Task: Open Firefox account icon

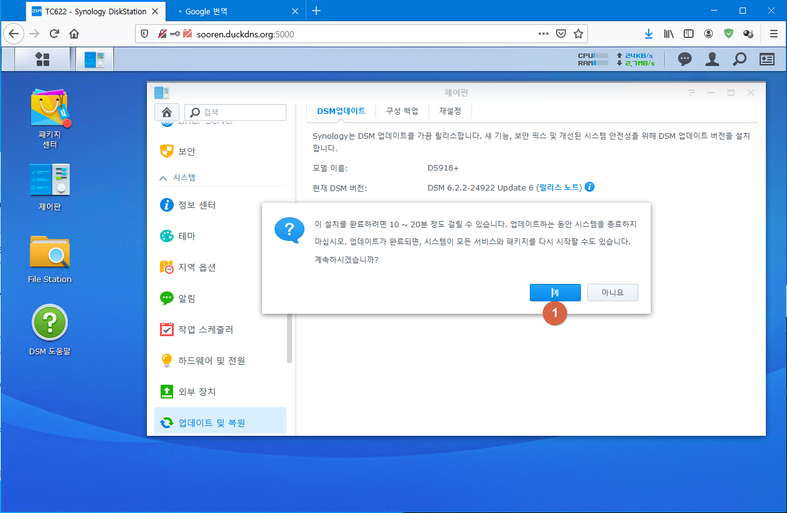Action: 709,34
